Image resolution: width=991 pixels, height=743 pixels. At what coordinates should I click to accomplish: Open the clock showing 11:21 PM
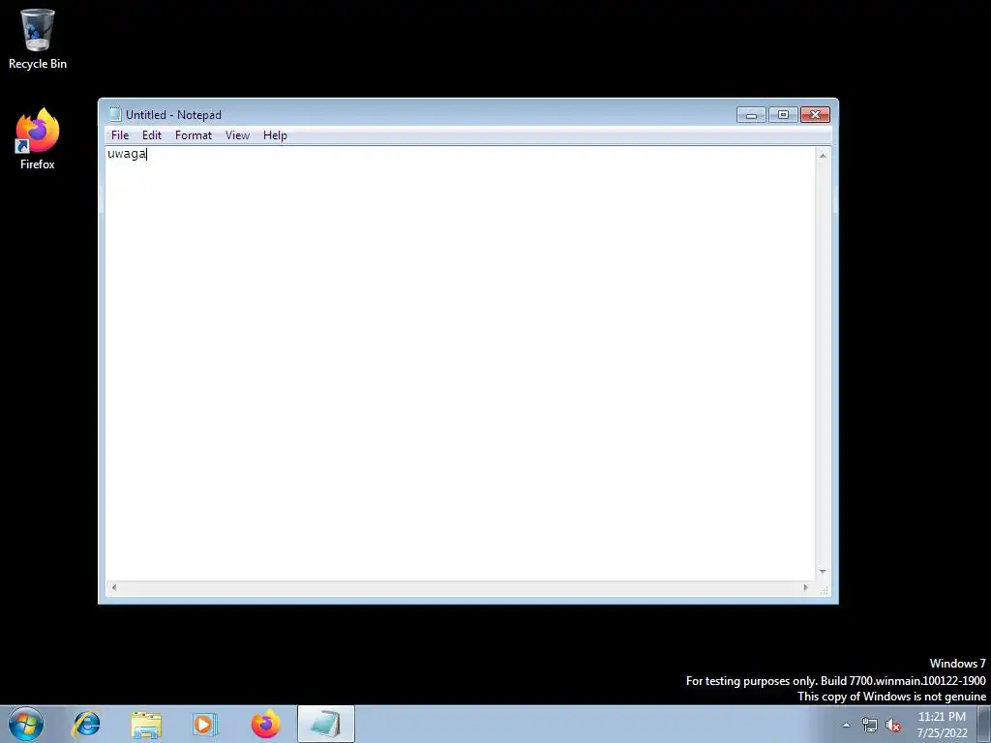tap(942, 725)
